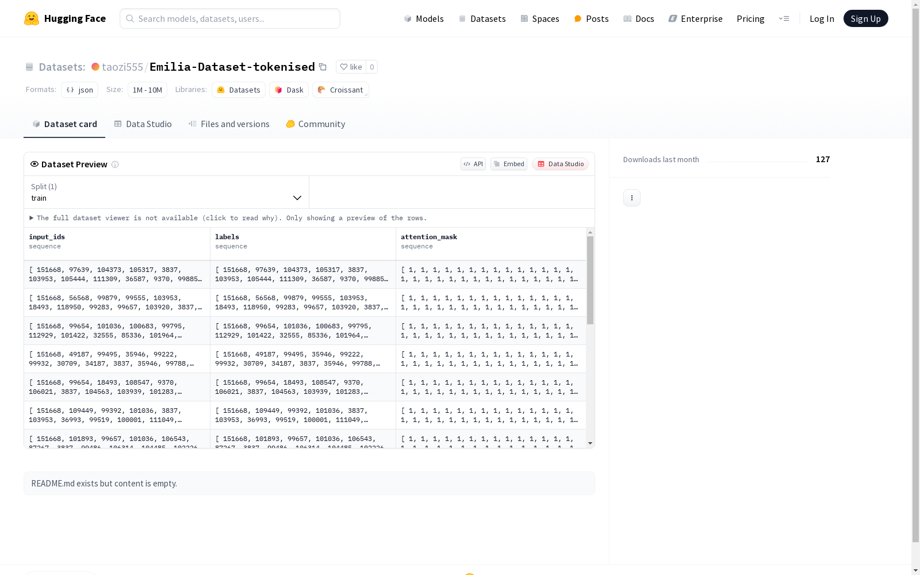920x575 pixels.
Task: Click the table scroll up arrow
Action: (590, 232)
